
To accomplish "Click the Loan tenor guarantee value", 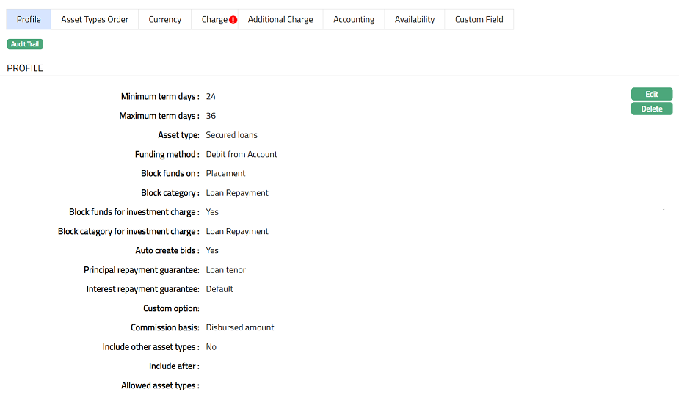I will (x=225, y=270).
